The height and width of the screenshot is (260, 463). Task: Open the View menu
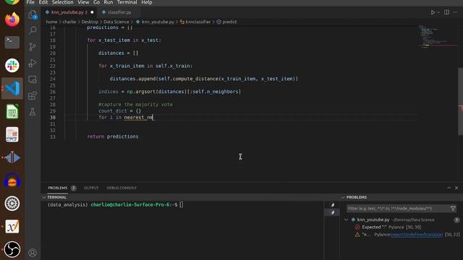pyautogui.click(x=83, y=2)
